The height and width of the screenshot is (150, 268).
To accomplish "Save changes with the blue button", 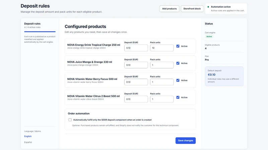I will click(186, 140).
